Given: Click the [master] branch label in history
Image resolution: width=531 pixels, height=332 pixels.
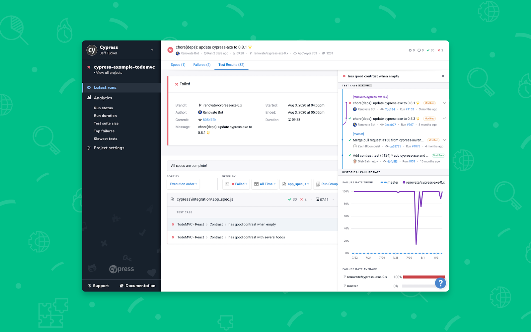Looking at the screenshot, I should tap(358, 134).
